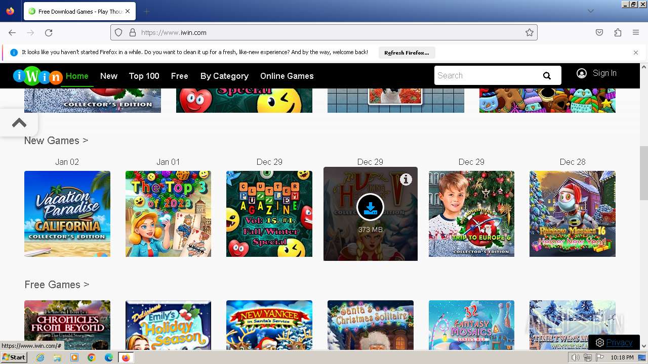Click the Sign In link

(604, 73)
